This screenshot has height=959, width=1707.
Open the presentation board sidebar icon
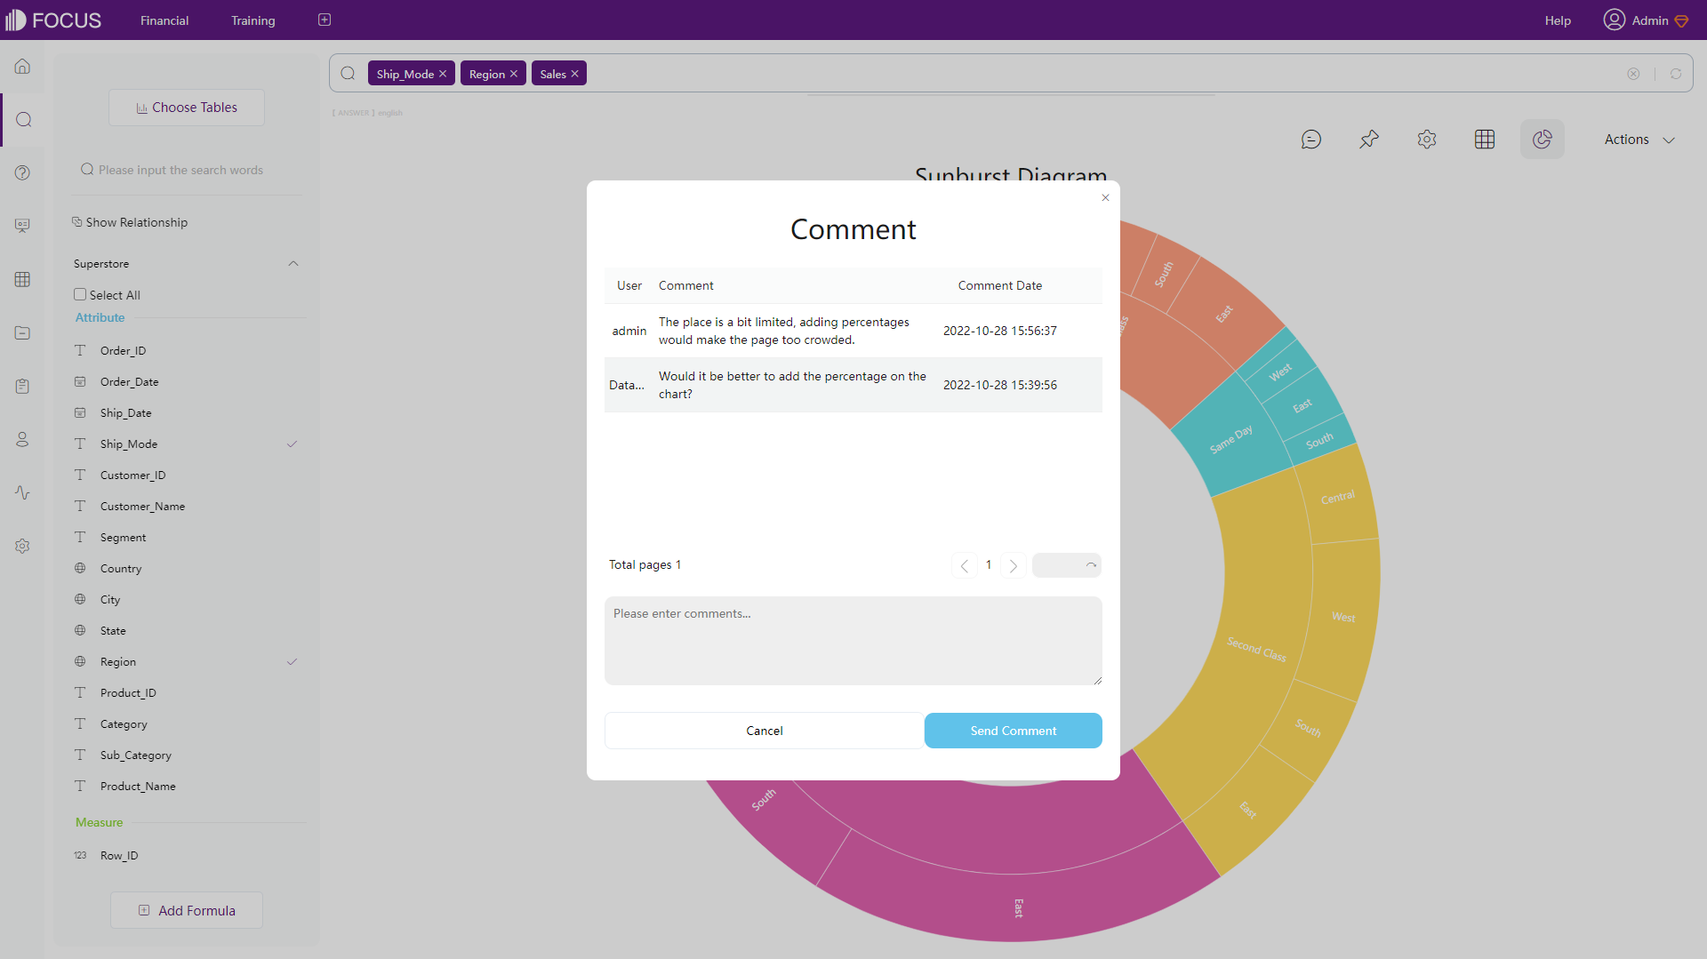[x=23, y=226]
